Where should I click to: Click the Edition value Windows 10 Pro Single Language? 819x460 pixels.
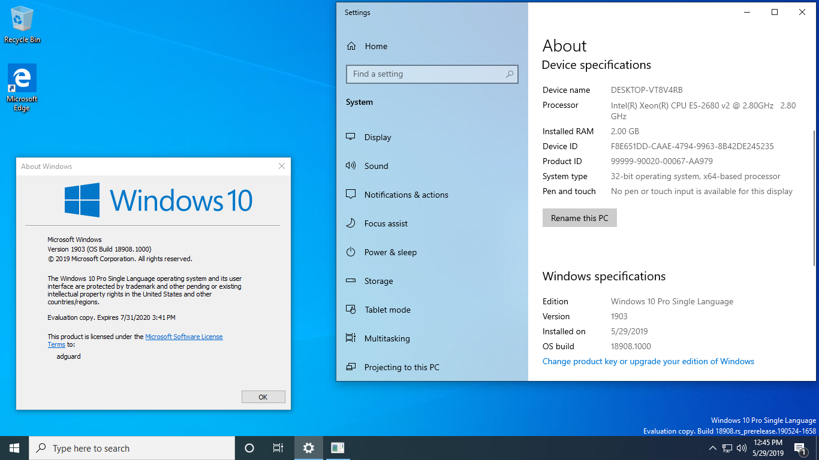pos(672,301)
